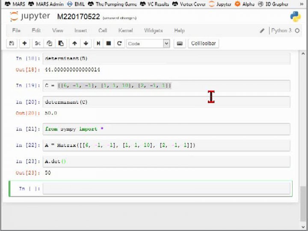Open the Edit menu
Viewport: 308px width, 231px height.
point(36,31)
